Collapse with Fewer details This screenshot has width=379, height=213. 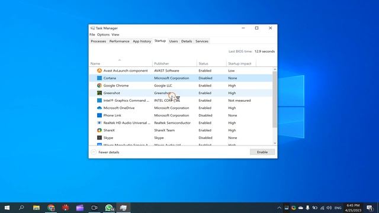105,152
